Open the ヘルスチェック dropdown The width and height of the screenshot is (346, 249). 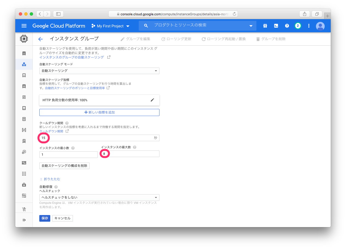coord(99,198)
